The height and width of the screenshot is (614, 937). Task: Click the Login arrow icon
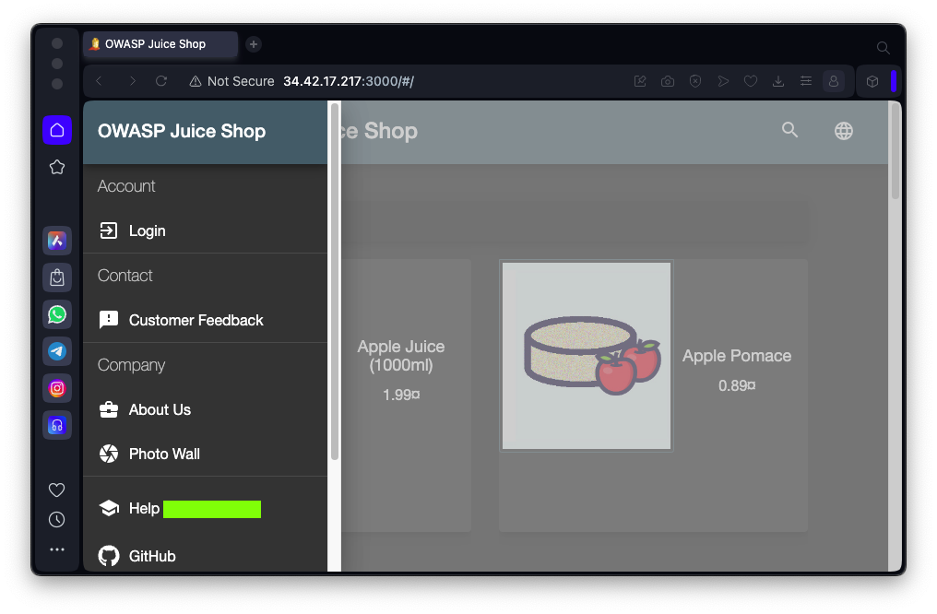click(109, 230)
